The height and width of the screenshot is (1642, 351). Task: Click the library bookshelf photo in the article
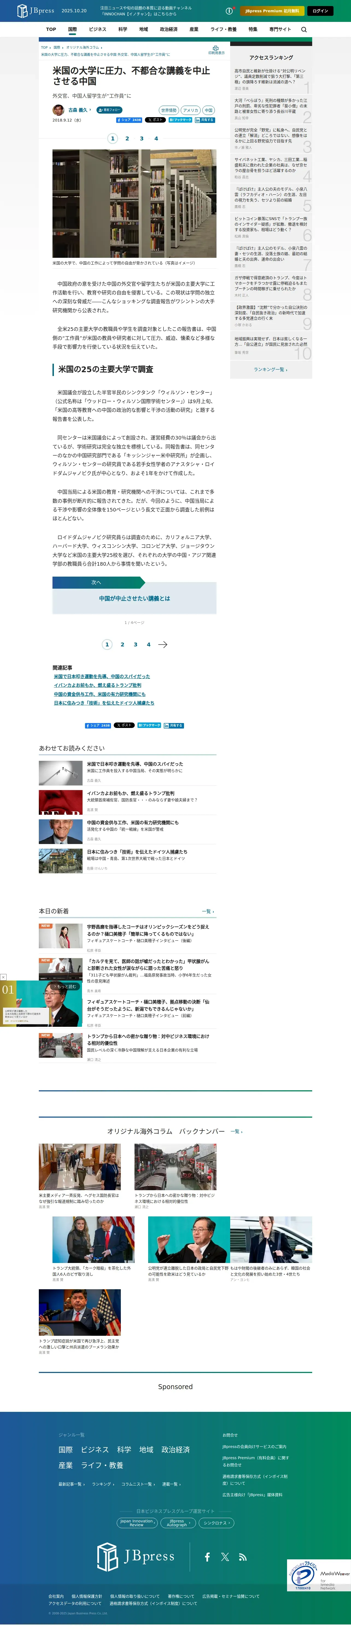pyautogui.click(x=134, y=203)
